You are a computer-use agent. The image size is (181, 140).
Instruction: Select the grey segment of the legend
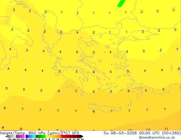(12, 136)
